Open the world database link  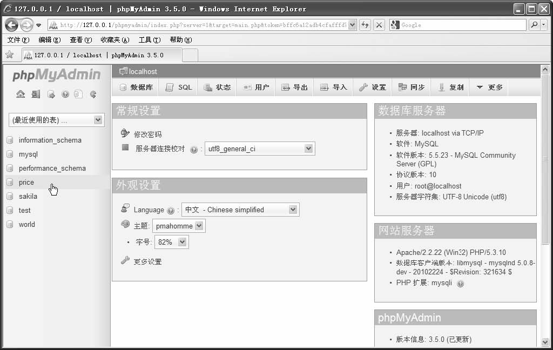click(x=27, y=224)
